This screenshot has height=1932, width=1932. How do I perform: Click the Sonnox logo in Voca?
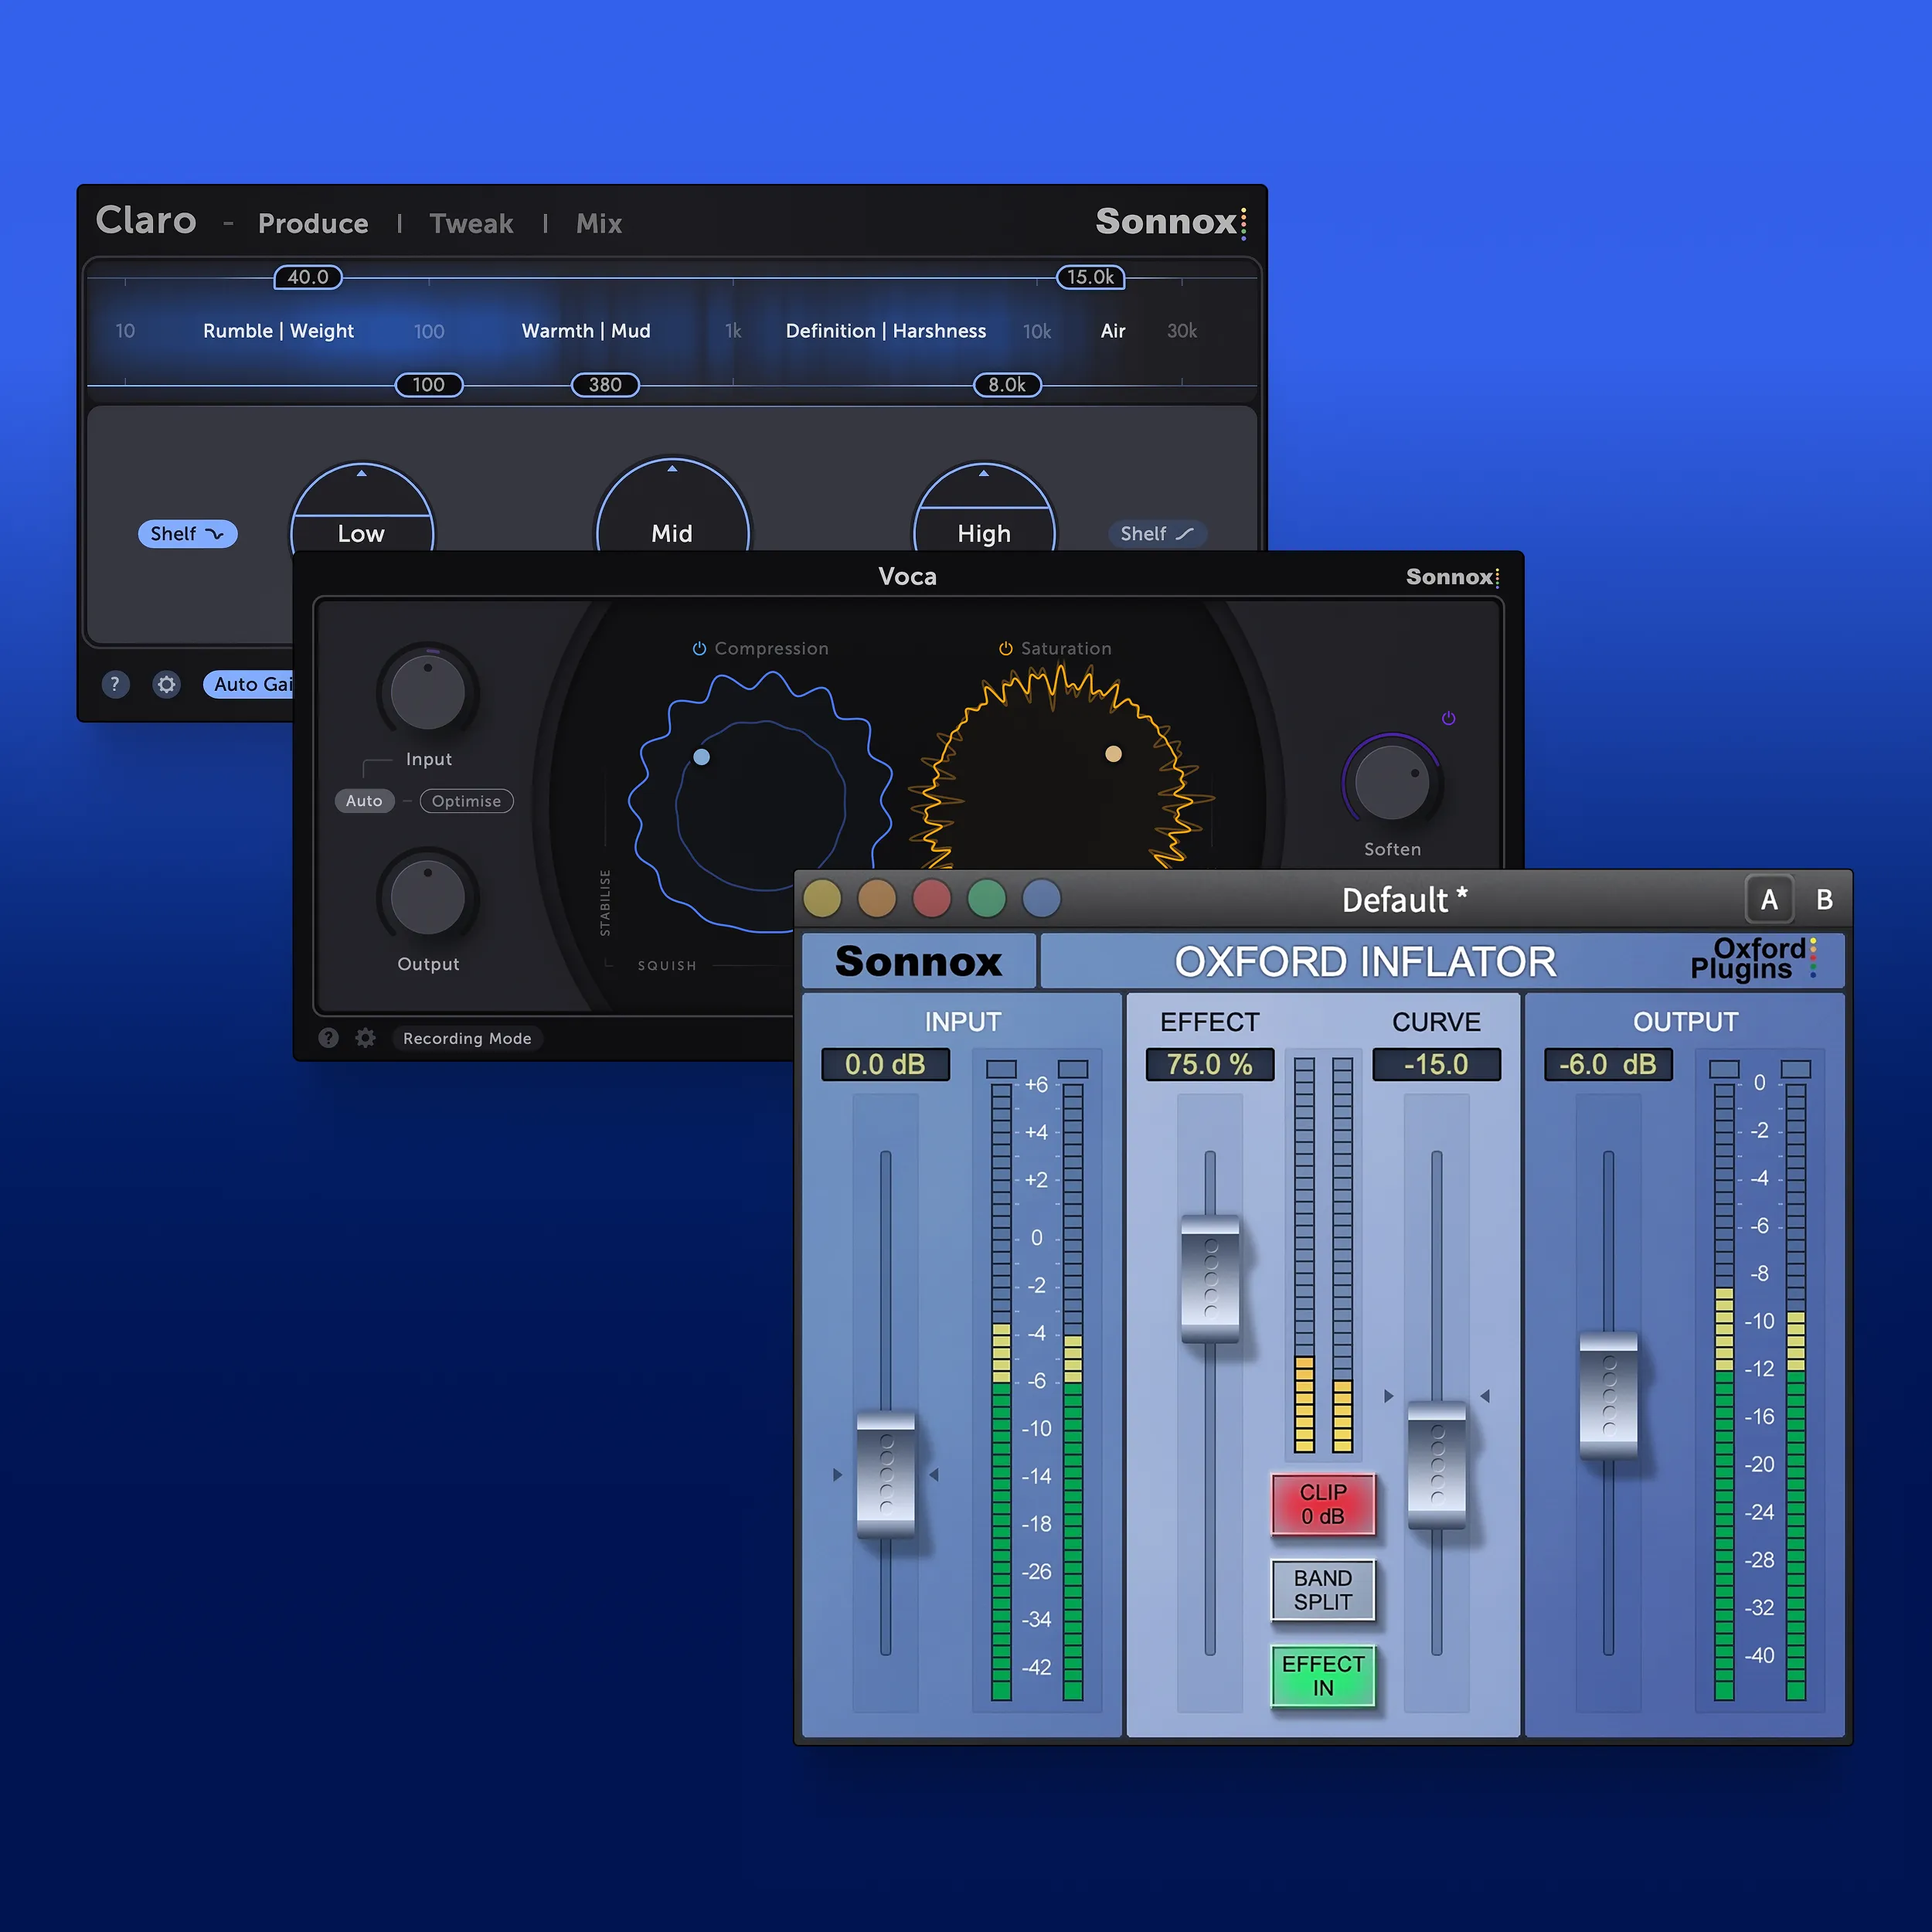click(x=1452, y=577)
